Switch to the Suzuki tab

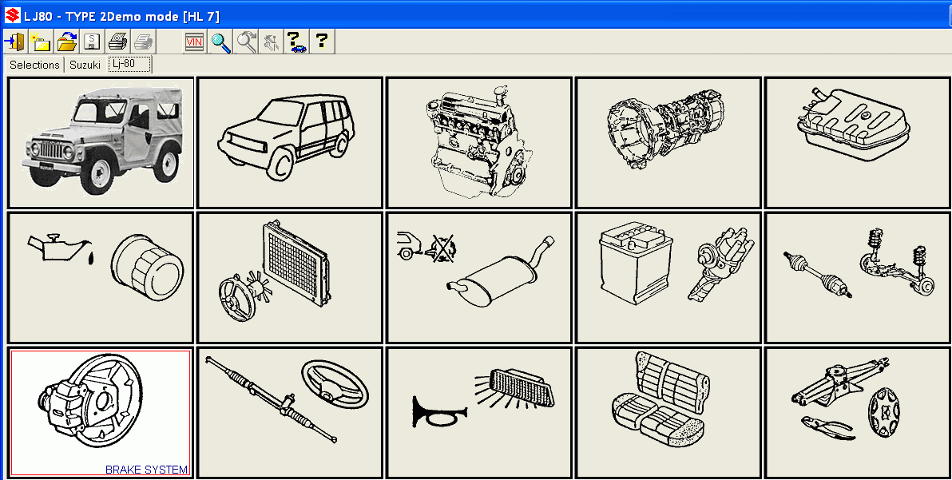point(85,65)
